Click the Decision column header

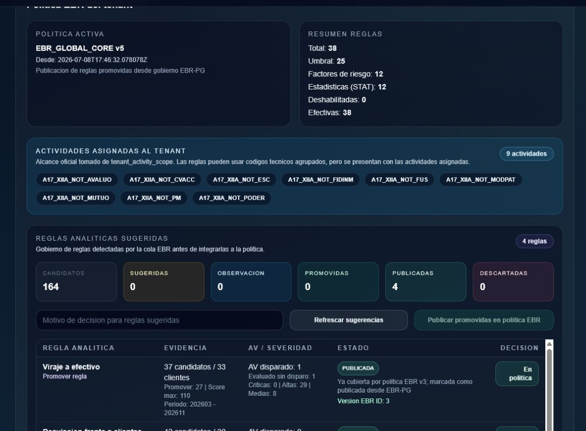(x=519, y=348)
